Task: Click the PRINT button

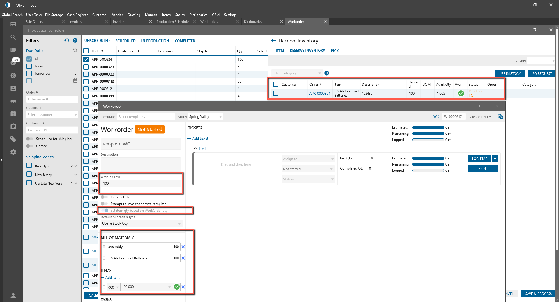Action: click(x=483, y=168)
